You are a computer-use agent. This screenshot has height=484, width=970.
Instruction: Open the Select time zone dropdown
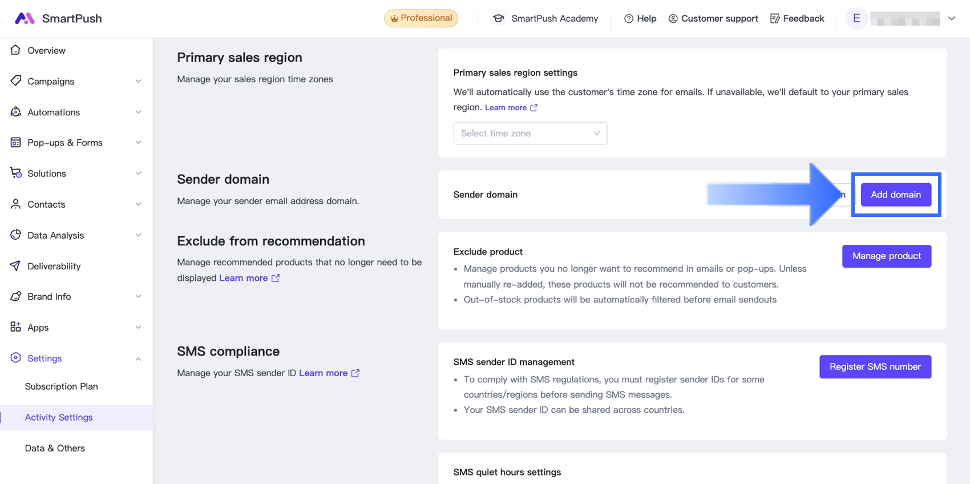[x=530, y=133]
